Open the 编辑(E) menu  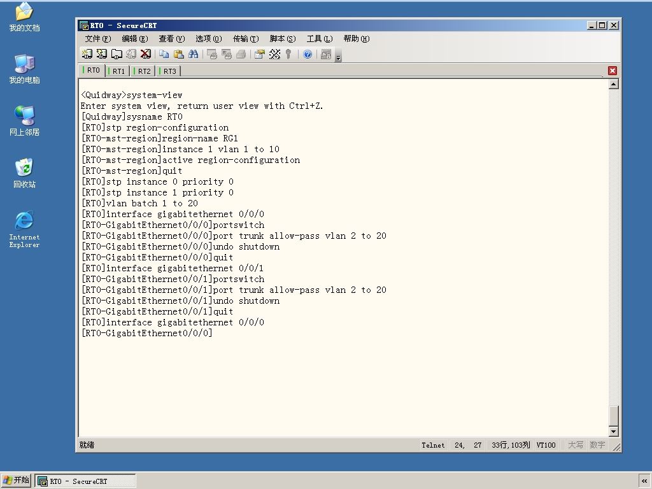(x=135, y=39)
